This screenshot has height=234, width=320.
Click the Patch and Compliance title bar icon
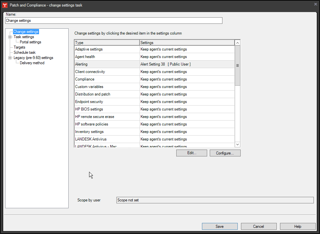5,5
